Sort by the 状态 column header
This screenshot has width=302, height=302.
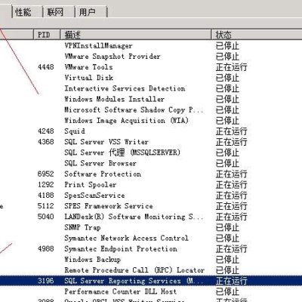(257, 35)
